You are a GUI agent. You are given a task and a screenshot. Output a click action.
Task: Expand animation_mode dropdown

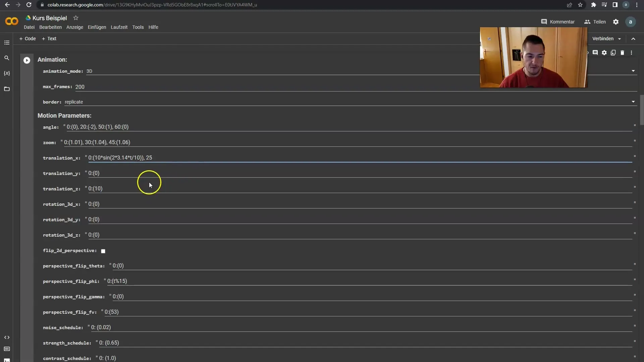pyautogui.click(x=633, y=71)
